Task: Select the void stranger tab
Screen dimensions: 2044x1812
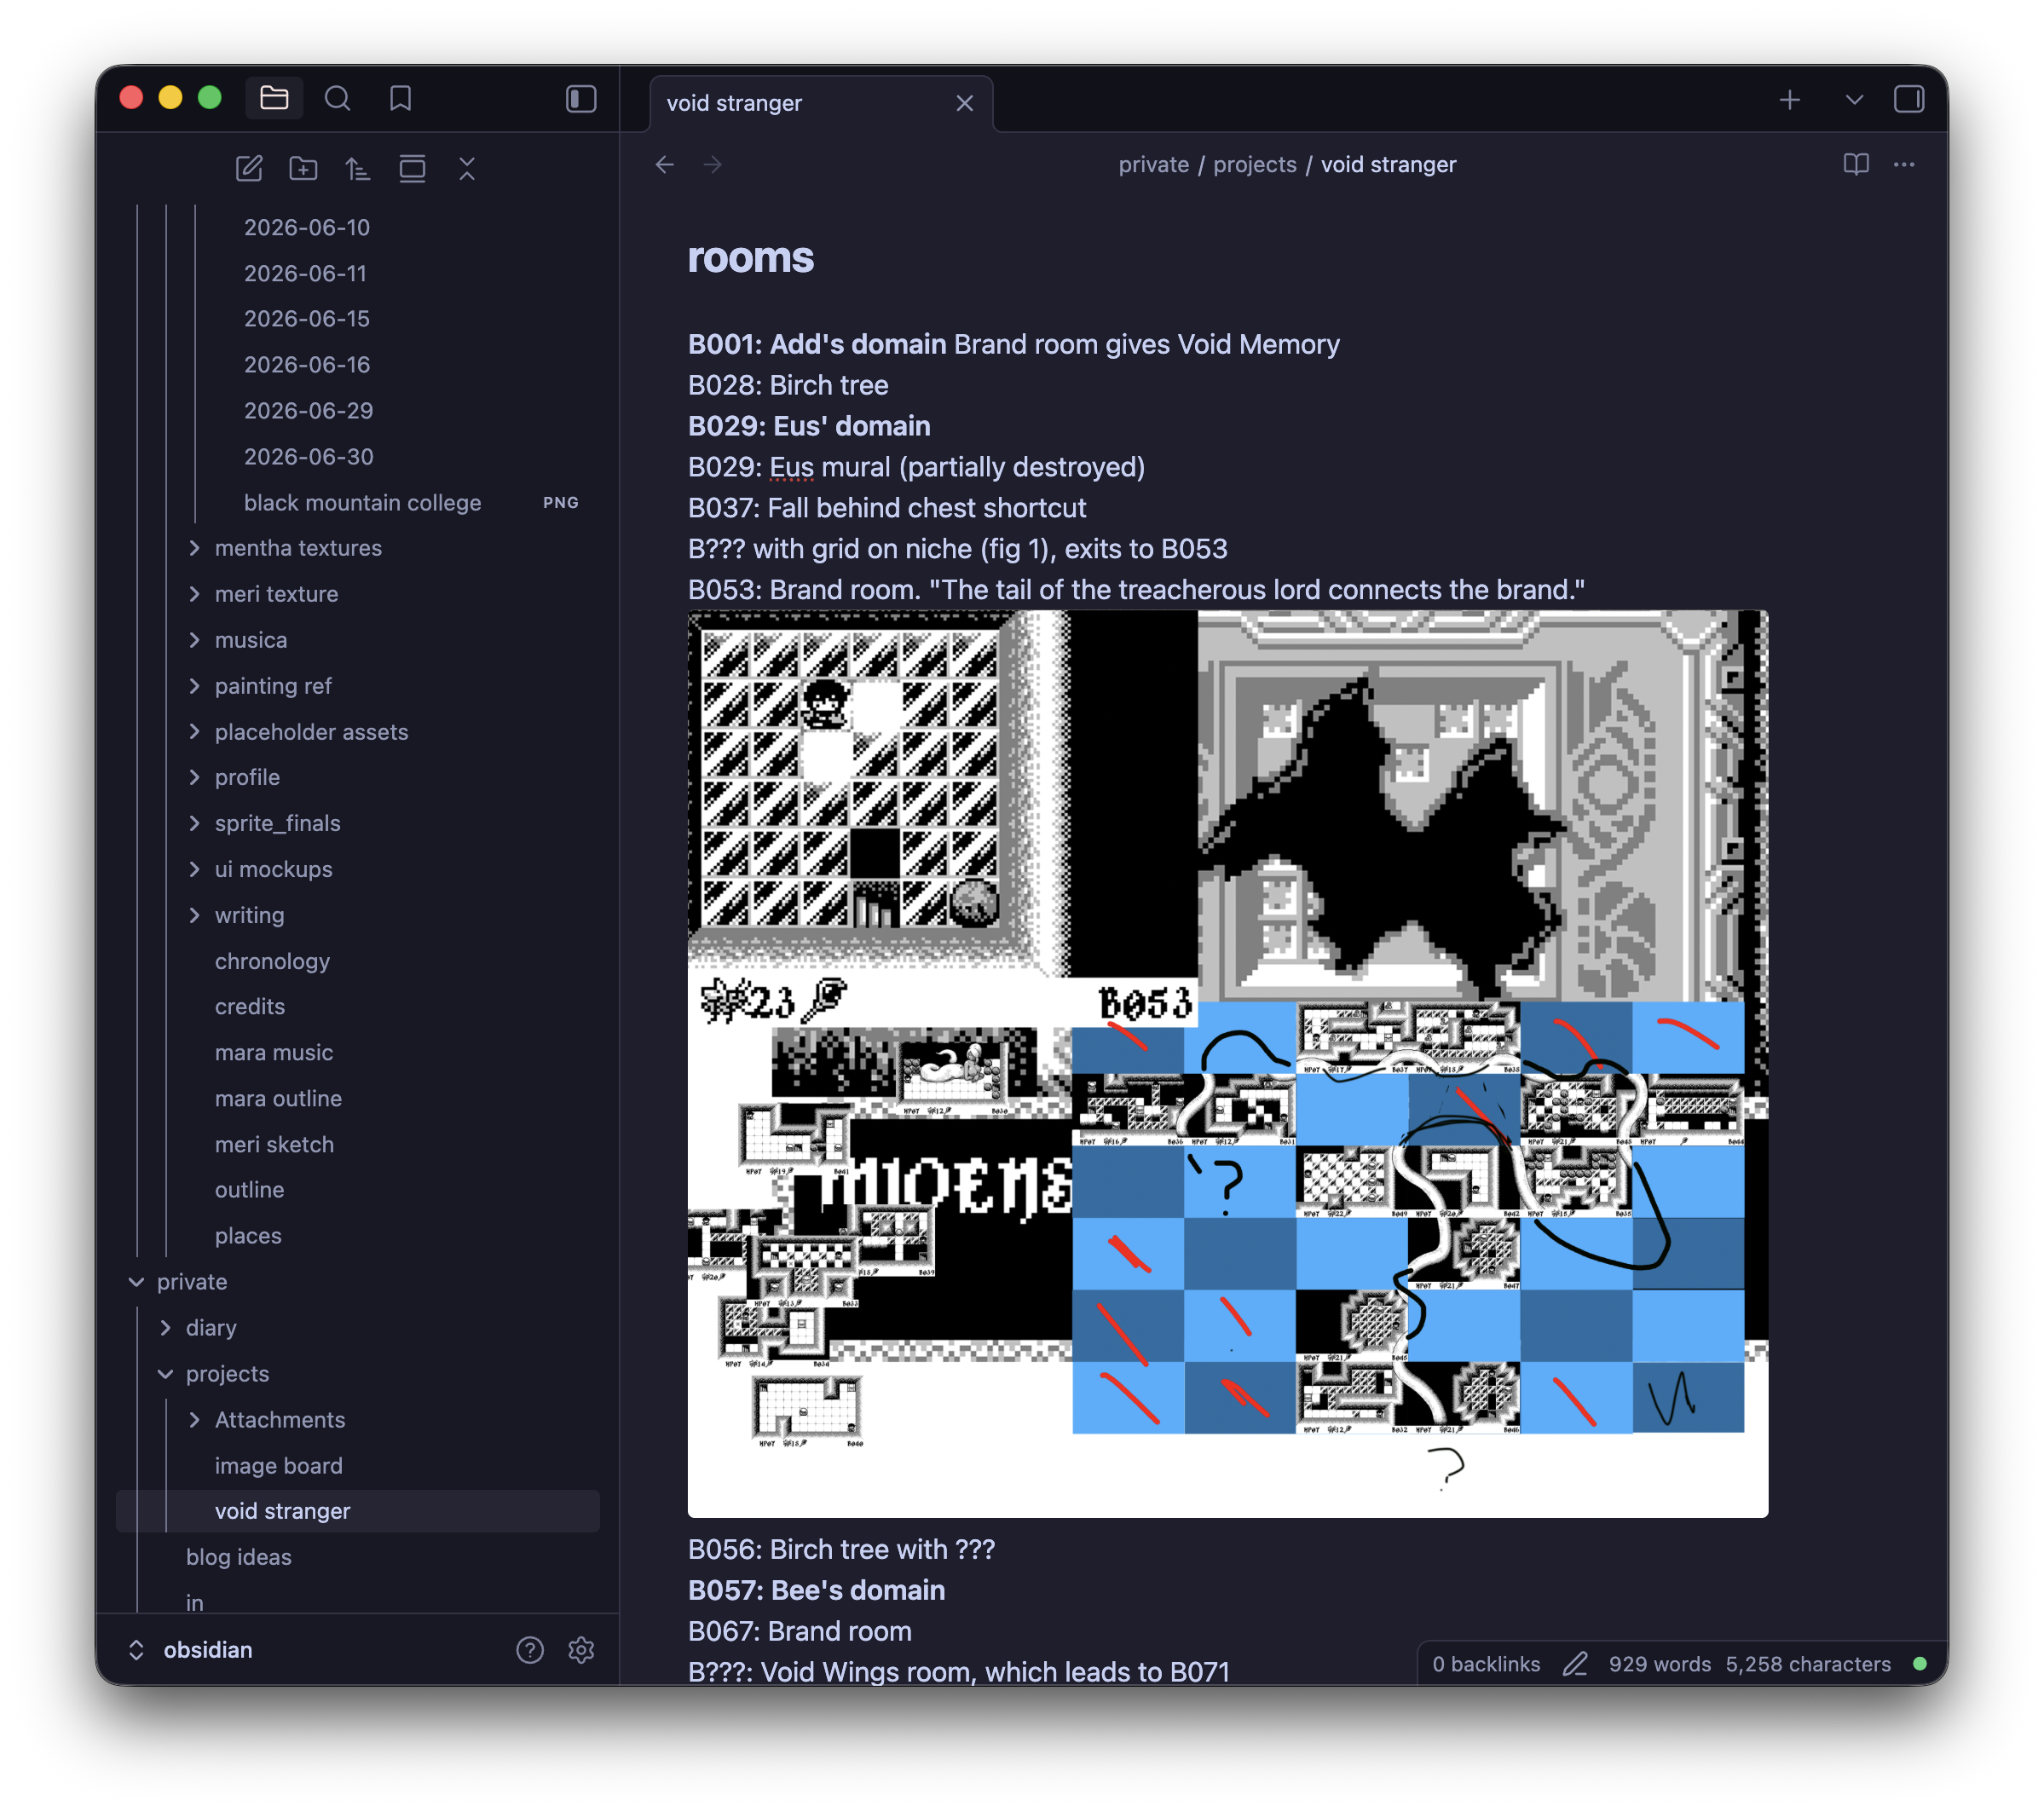Action: click(x=821, y=103)
